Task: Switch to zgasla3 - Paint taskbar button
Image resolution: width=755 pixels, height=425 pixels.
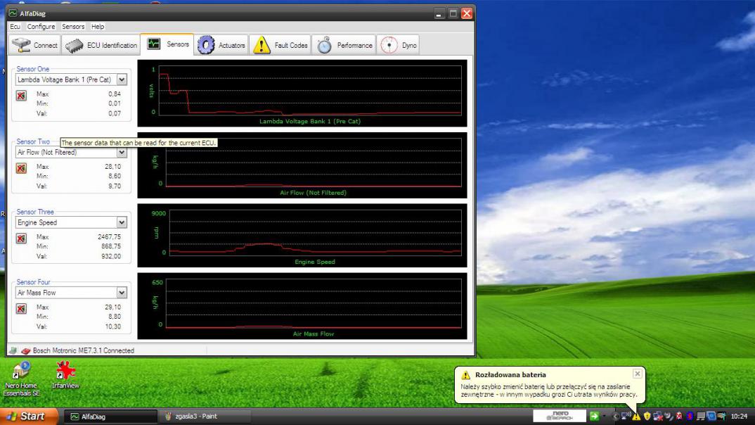Action: [x=204, y=417]
